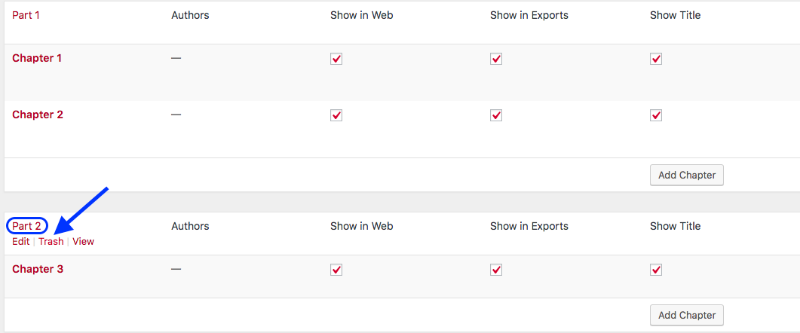Uncheck Show in Web for Chapter 3
800x333 pixels.
pyautogui.click(x=336, y=270)
